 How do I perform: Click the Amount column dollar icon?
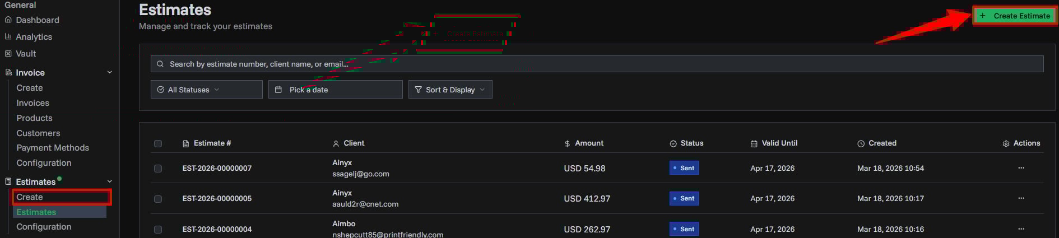point(568,144)
